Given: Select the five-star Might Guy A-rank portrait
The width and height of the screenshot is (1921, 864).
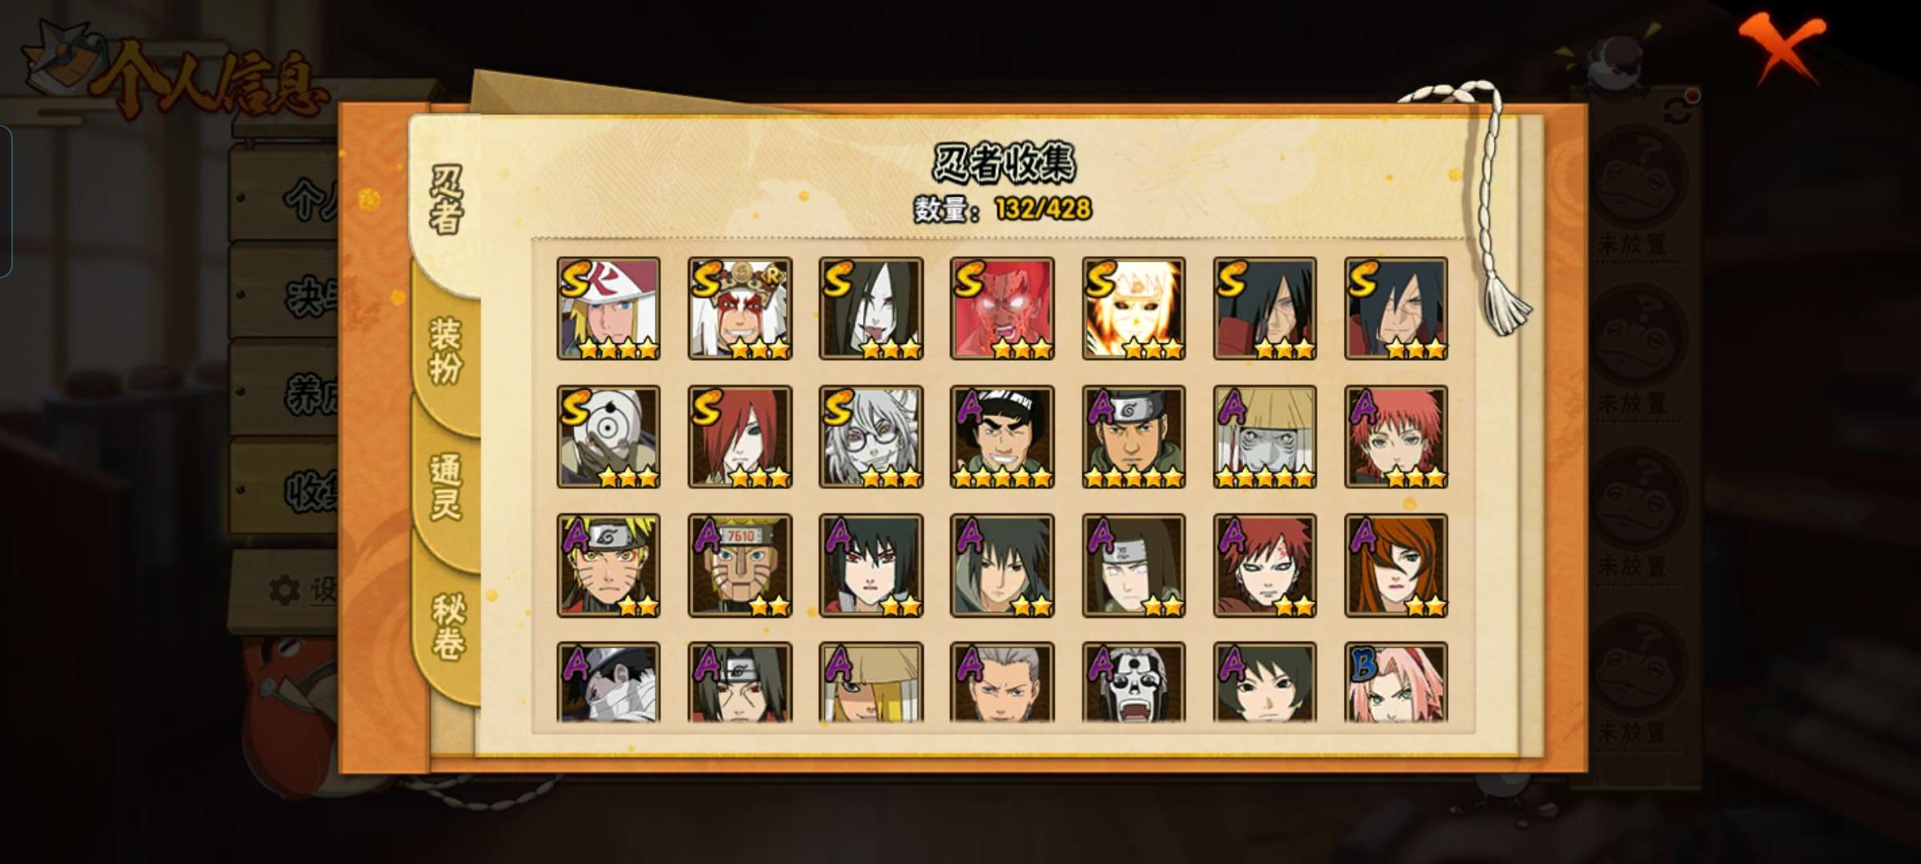Looking at the screenshot, I should pyautogui.click(x=1002, y=437).
